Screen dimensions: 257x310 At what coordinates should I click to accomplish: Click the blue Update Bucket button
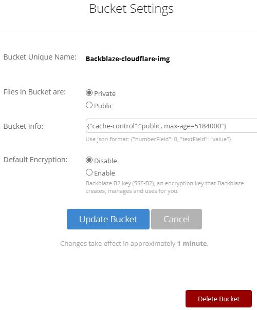click(108, 219)
